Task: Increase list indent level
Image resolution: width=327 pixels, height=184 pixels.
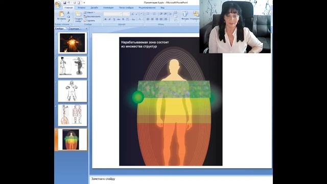Action: click(165, 14)
